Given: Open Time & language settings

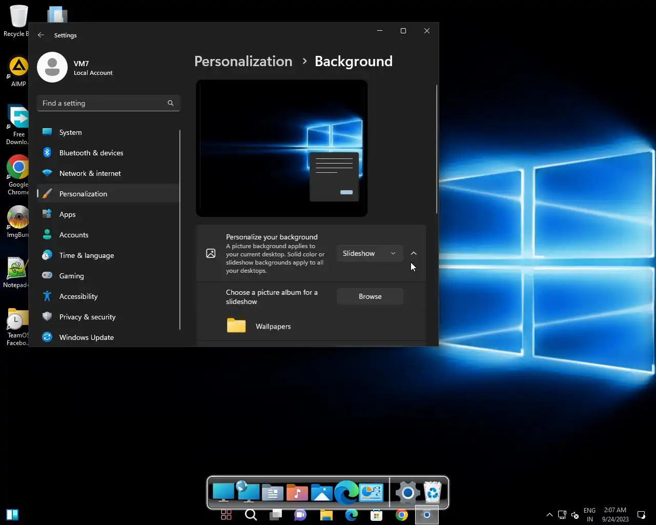Looking at the screenshot, I should (108, 255).
